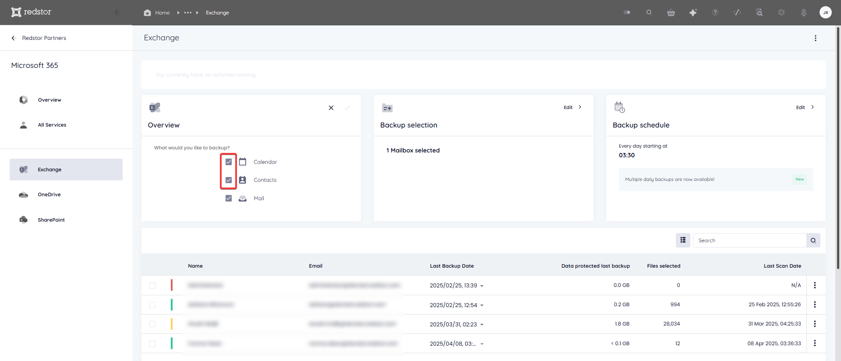Image resolution: width=841 pixels, height=361 pixels.
Task: Open the JR user avatar menu
Action: click(x=826, y=12)
